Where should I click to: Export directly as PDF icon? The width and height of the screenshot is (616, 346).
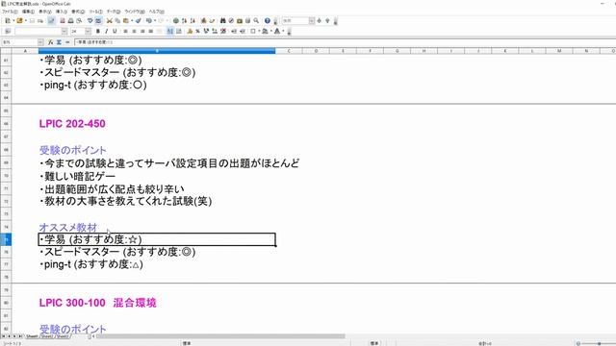point(62,21)
